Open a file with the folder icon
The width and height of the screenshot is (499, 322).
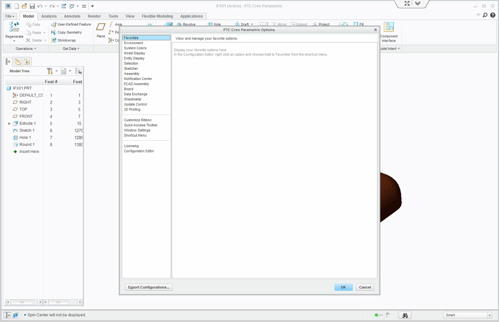click(x=24, y=6)
